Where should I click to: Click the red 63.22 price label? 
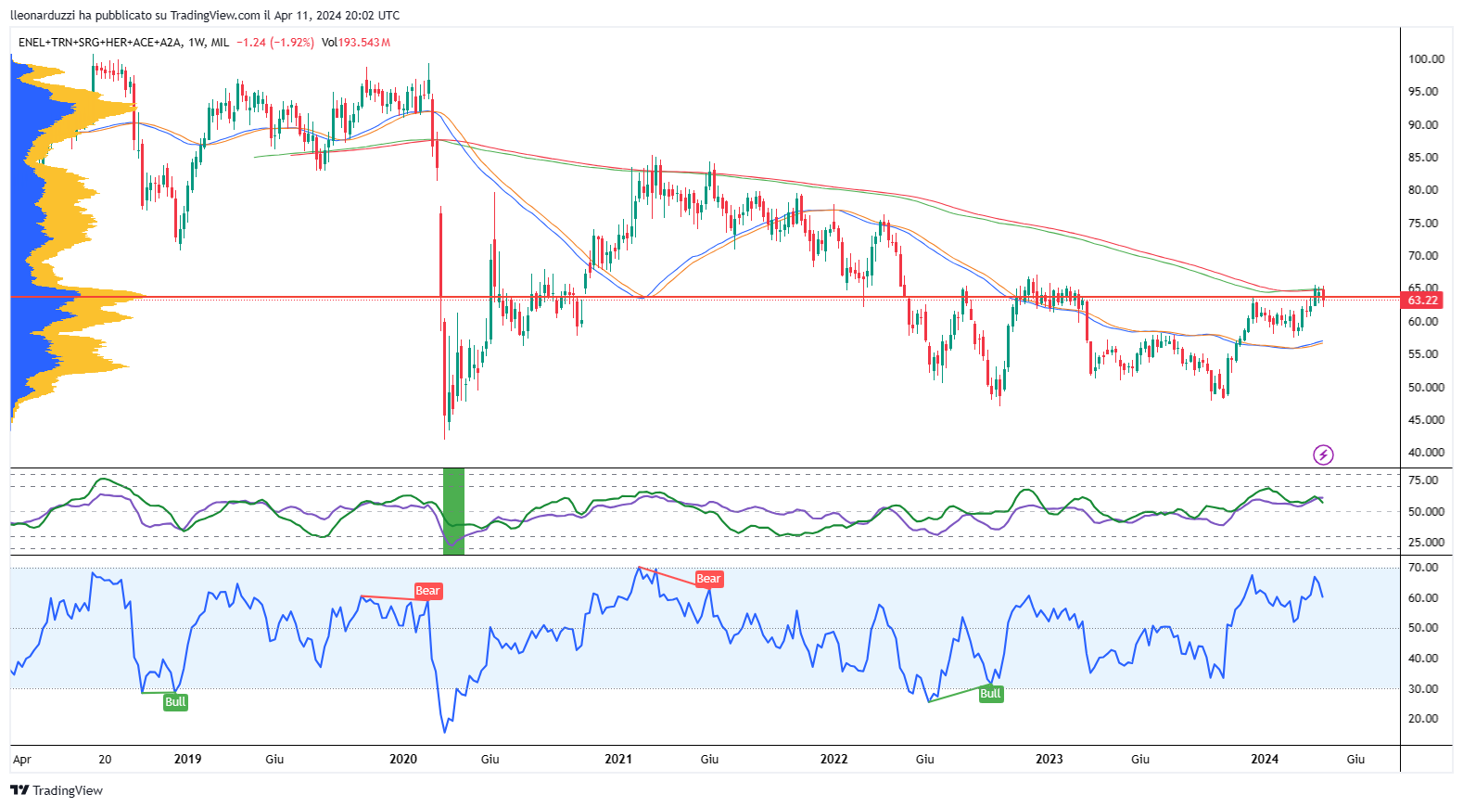(1422, 300)
